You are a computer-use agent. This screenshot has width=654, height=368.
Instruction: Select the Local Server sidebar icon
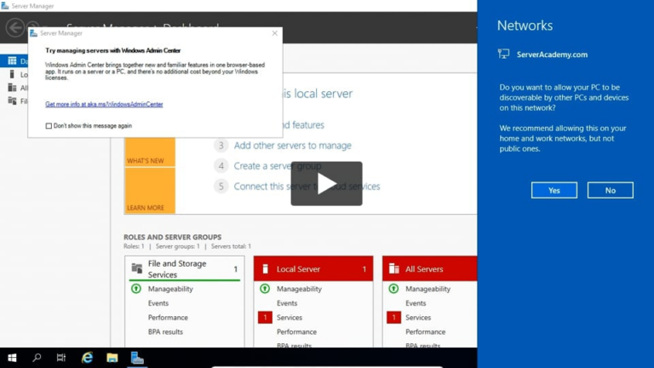point(12,74)
